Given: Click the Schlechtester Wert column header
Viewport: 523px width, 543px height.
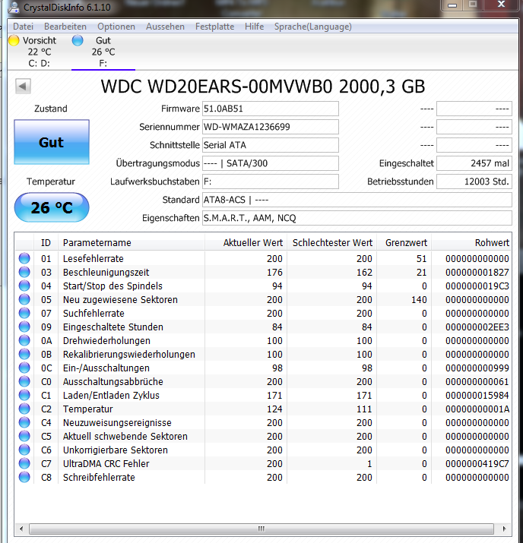Looking at the screenshot, I should pos(331,243).
